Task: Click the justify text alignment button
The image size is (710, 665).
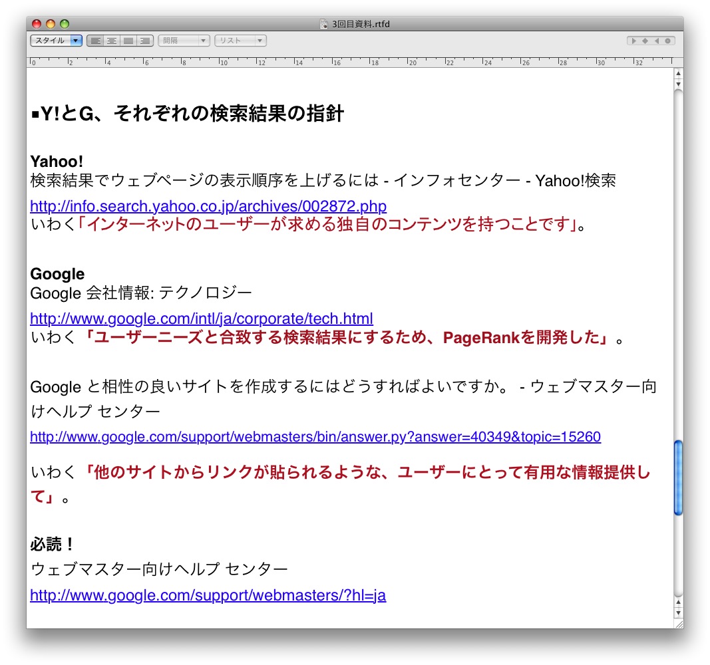Action: click(x=128, y=41)
